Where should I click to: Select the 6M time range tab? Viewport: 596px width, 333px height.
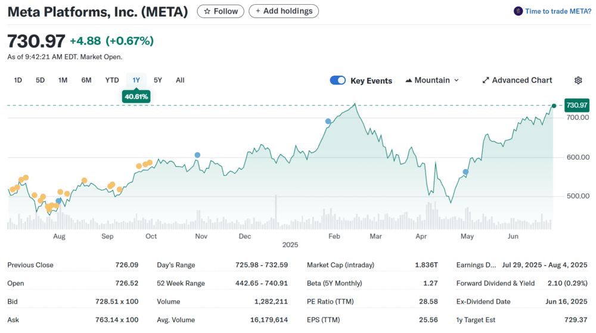tap(86, 80)
